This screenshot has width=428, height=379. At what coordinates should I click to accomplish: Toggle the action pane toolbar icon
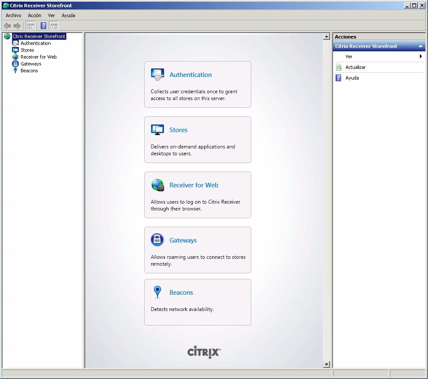tap(54, 26)
